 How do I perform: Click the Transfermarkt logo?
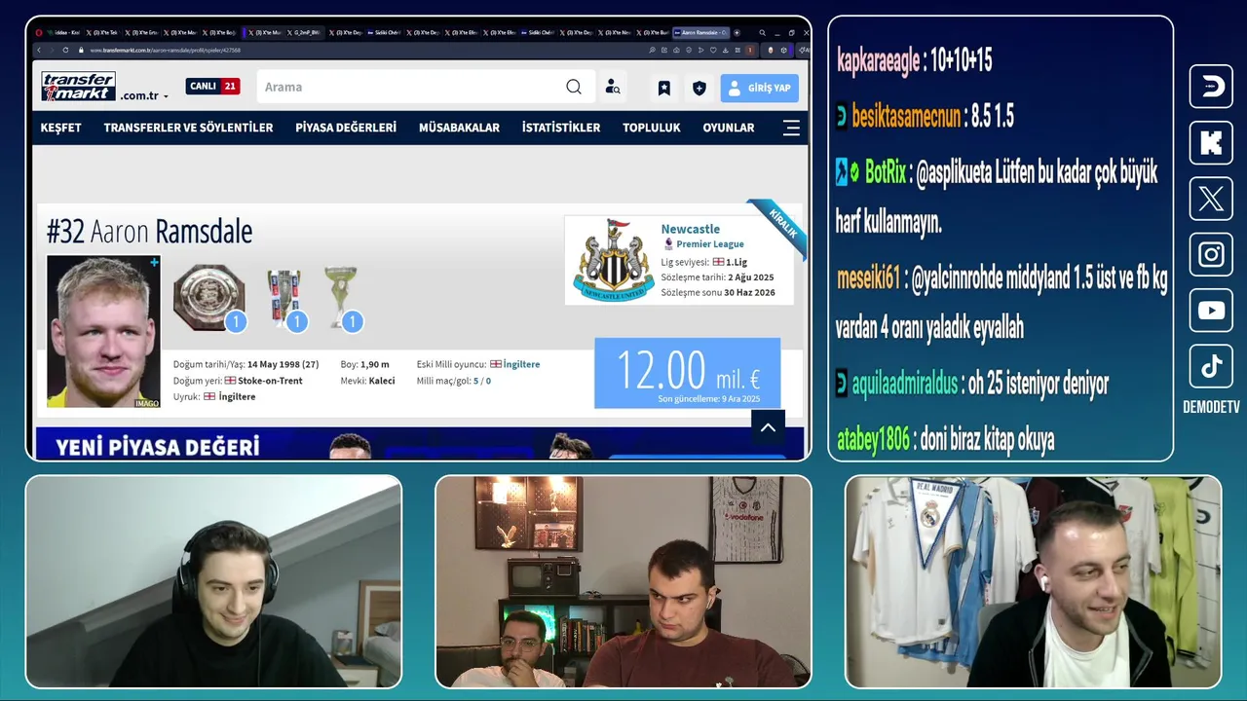click(78, 87)
